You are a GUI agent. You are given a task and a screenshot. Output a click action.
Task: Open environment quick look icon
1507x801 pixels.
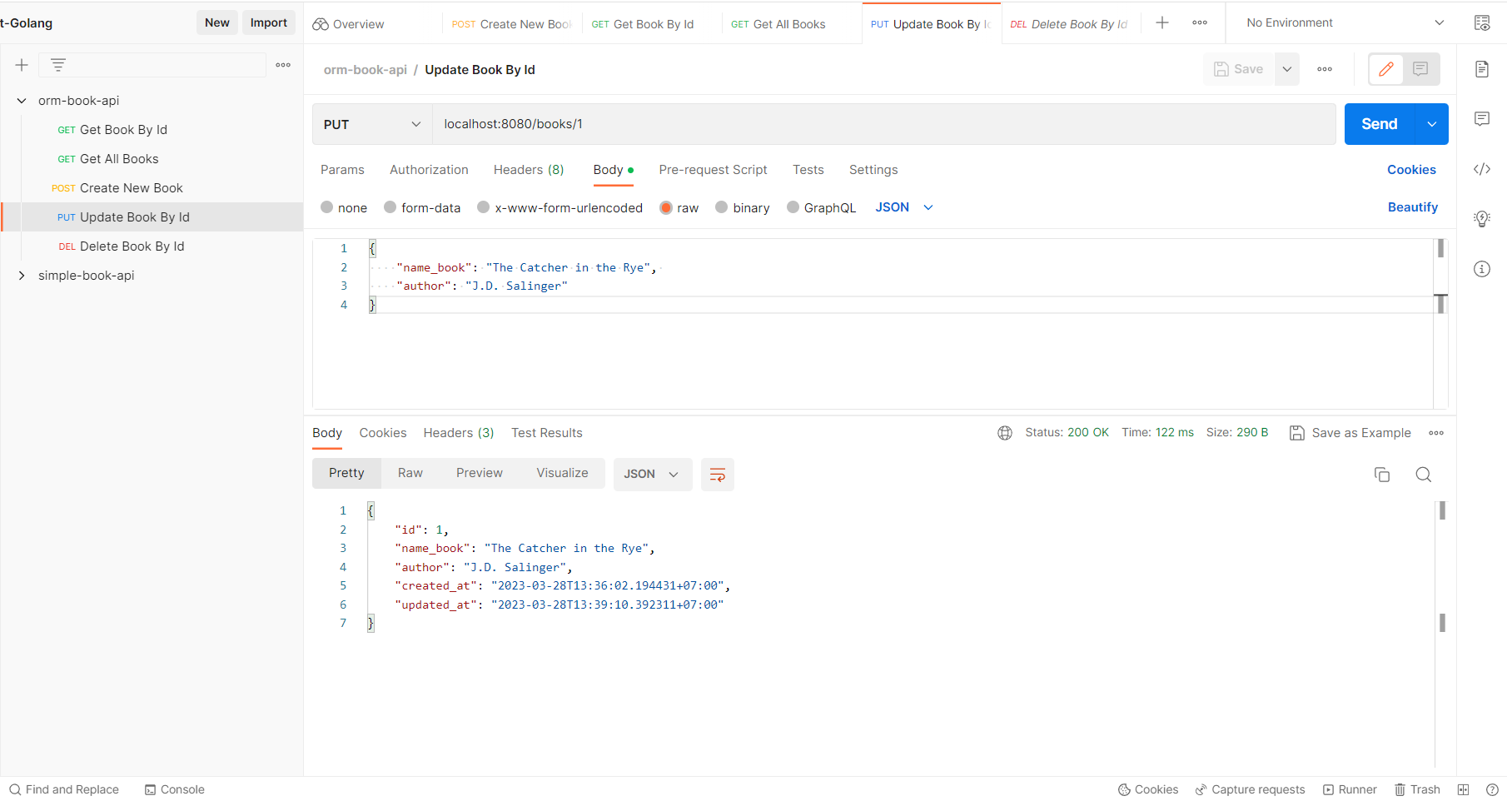pyautogui.click(x=1482, y=22)
